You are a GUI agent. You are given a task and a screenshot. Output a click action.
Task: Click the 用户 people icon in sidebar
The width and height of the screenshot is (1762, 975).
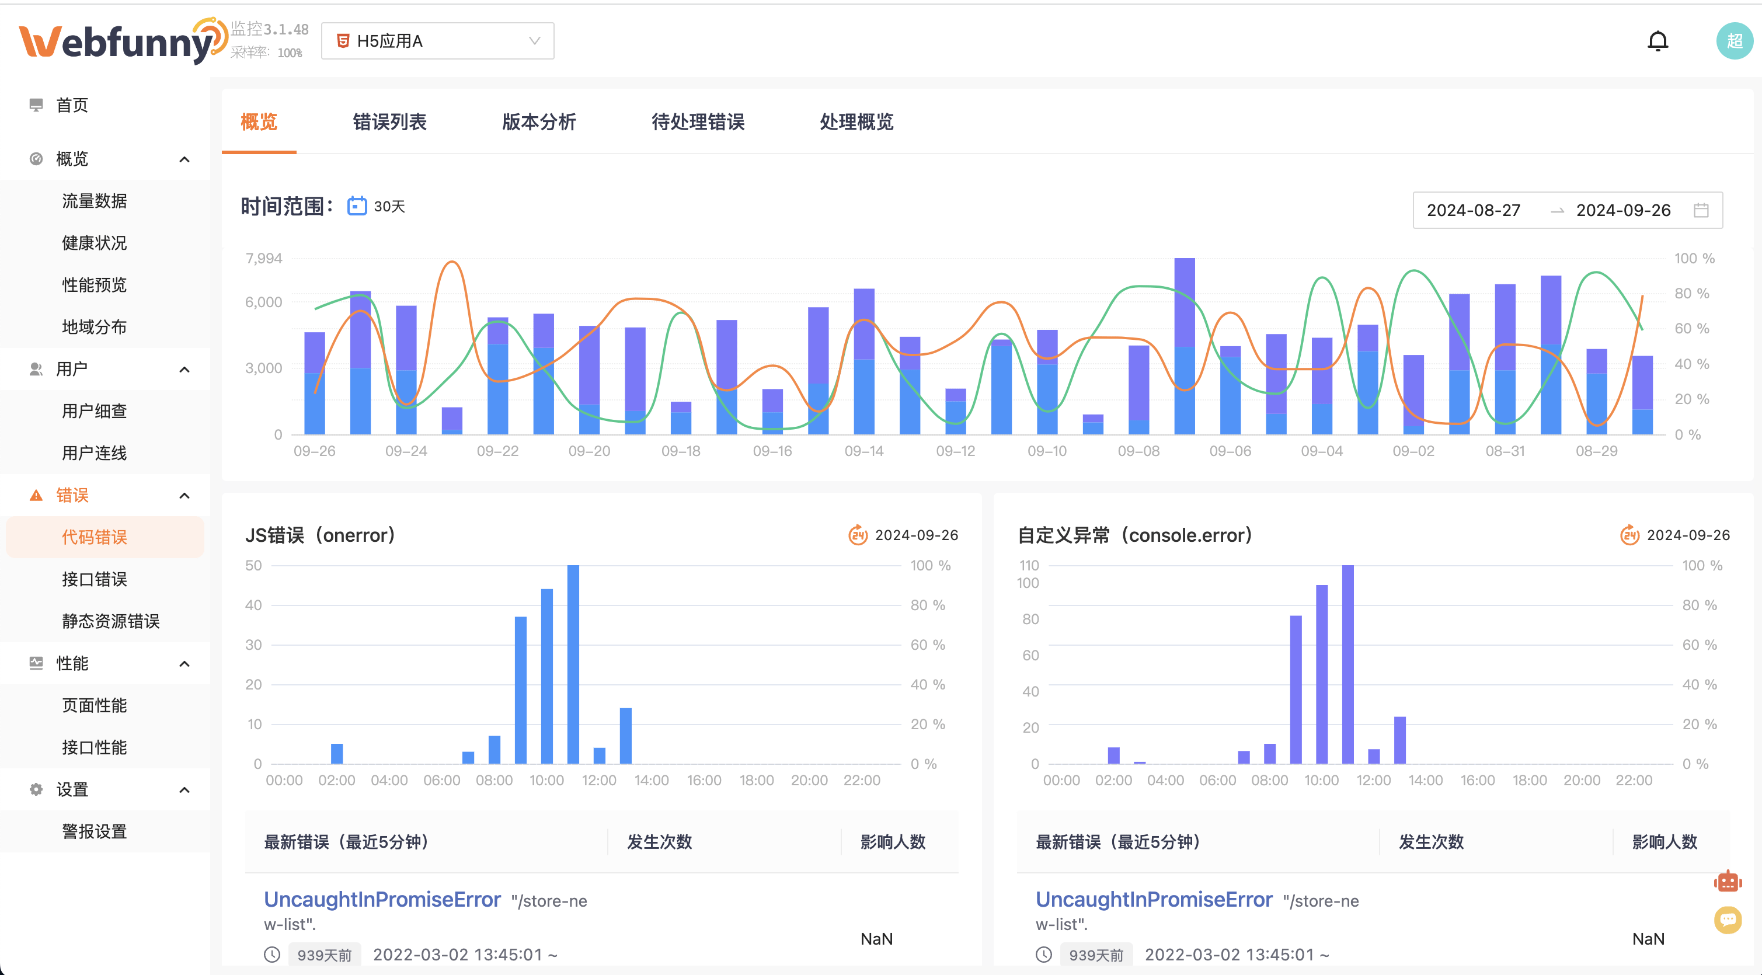36,369
